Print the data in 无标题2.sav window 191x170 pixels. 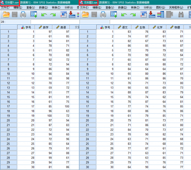point(103,15)
